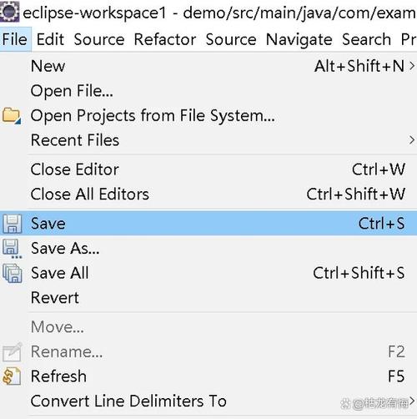Click the Save As floppy icon
The height and width of the screenshot is (419, 417).
[12, 249]
